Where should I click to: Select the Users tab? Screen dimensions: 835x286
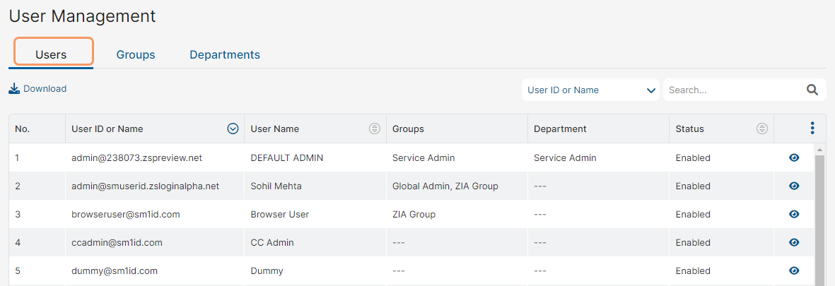pyautogui.click(x=51, y=54)
